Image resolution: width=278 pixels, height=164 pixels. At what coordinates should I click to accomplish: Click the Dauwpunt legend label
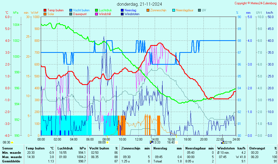tap(80, 14)
